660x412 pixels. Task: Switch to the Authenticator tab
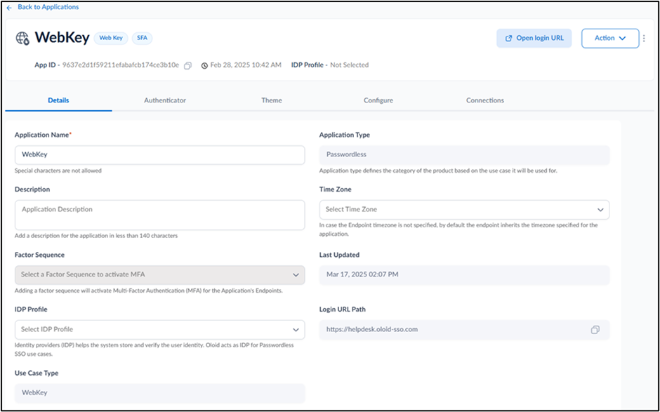click(x=165, y=100)
